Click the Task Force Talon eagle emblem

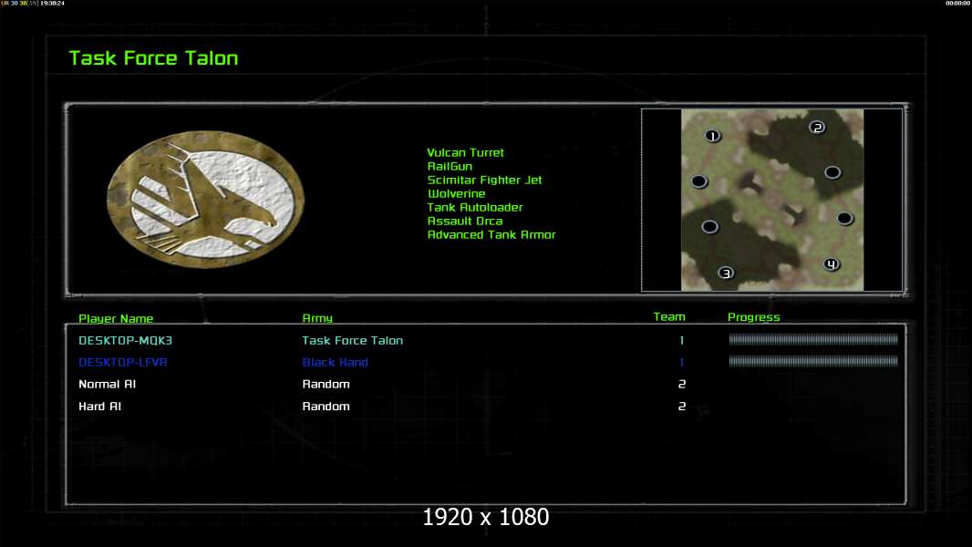206,200
